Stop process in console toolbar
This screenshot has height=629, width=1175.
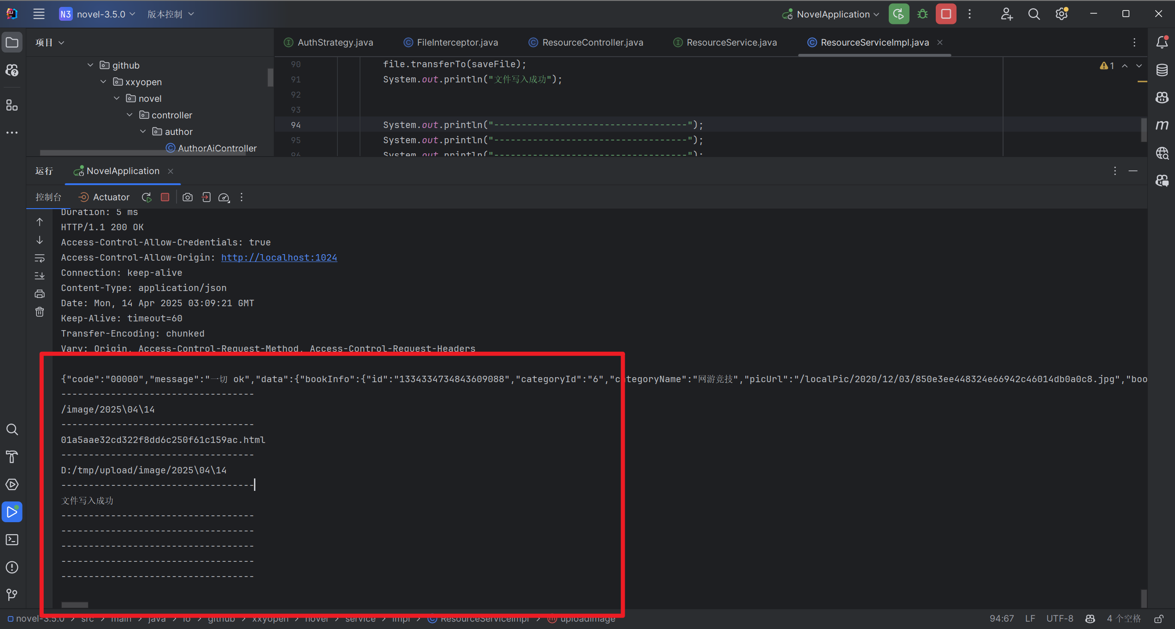point(165,197)
